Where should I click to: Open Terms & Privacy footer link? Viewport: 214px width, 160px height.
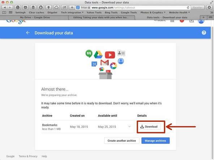click(28, 156)
